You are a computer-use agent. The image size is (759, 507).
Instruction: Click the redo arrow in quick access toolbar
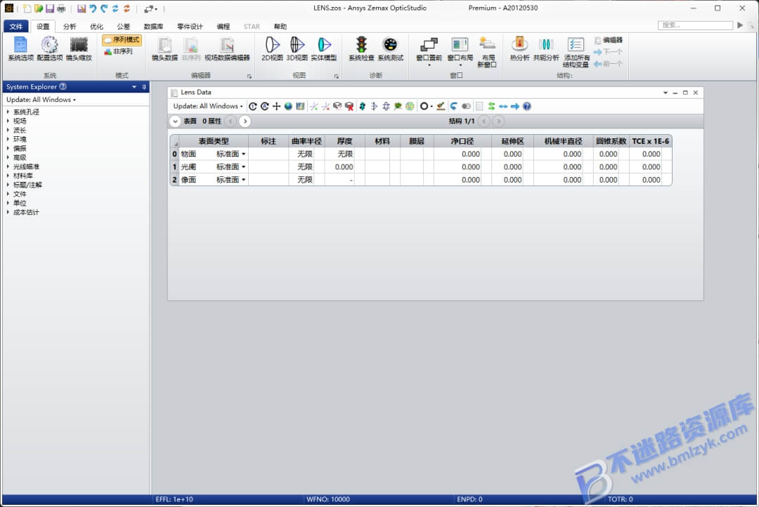tap(103, 8)
